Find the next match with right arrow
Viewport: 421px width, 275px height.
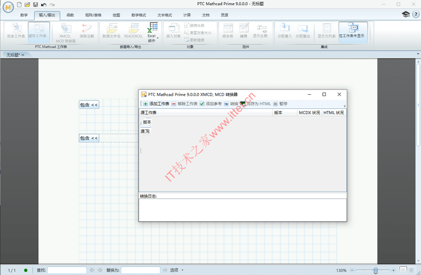[100, 270]
